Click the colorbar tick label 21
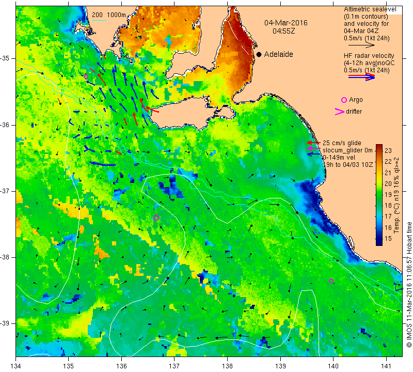This screenshot has height=372, width=413. coord(388,173)
